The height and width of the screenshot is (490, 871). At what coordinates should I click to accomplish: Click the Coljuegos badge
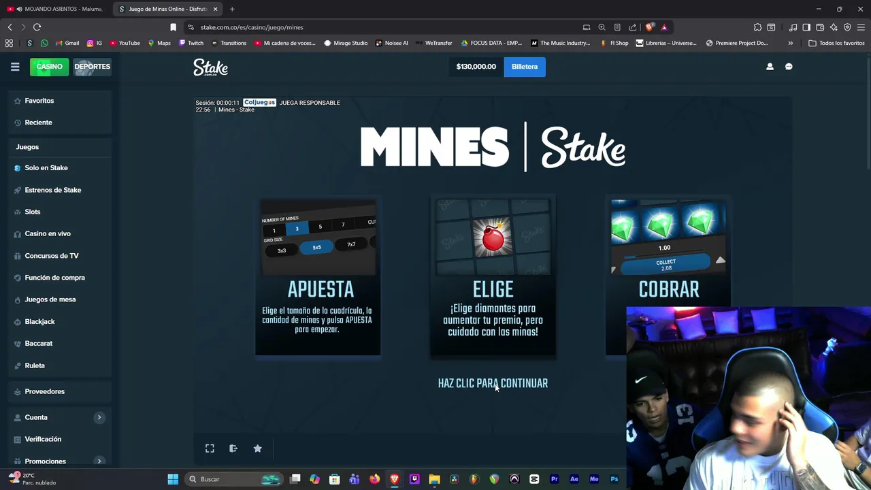(259, 102)
